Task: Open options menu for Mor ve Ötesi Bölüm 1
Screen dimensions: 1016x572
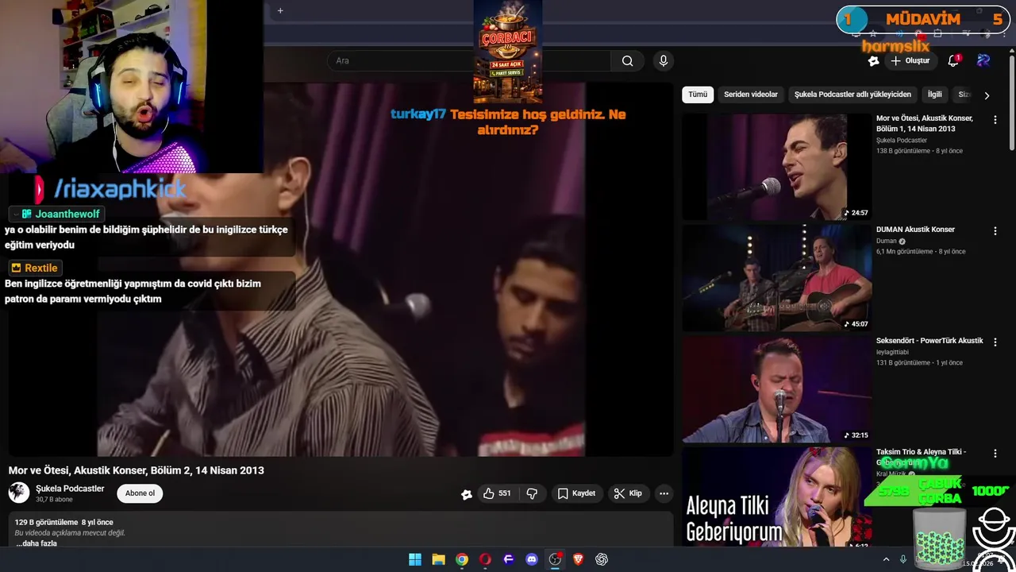Action: [995, 119]
